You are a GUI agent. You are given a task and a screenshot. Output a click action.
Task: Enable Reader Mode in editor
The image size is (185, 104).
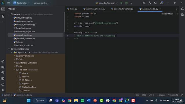(x=167, y=14)
